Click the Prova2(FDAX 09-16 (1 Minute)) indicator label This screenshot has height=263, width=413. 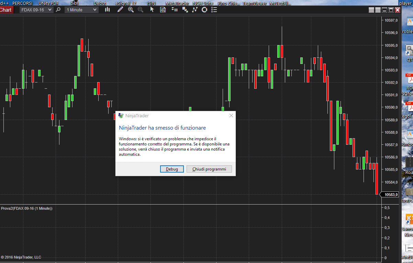pos(27,208)
